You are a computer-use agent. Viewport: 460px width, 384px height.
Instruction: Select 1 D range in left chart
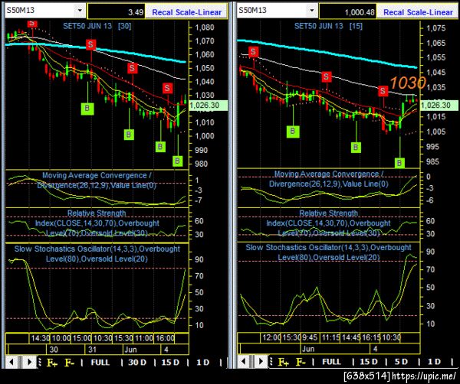tap(202, 363)
